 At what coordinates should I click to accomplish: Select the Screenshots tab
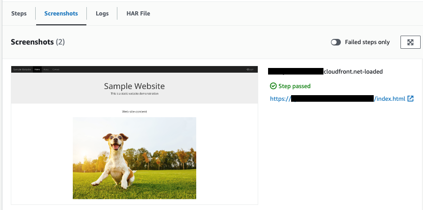(x=61, y=14)
